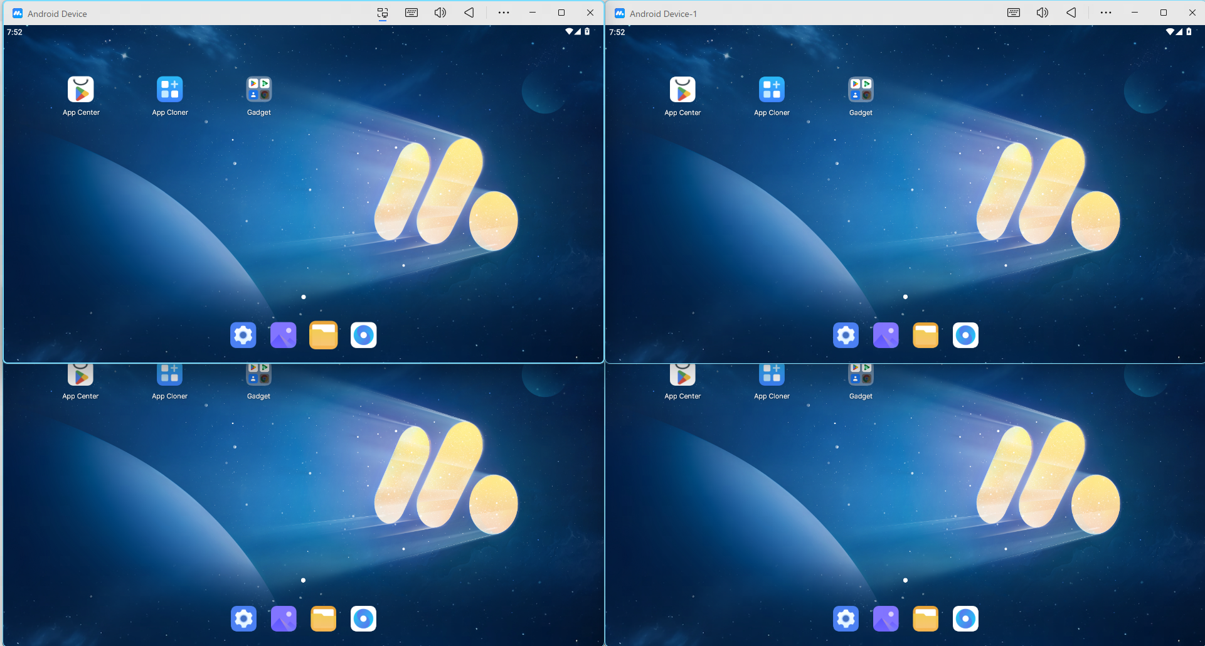The width and height of the screenshot is (1205, 646).
Task: Open yellow Files app in lower-right emulator dock
Action: pyautogui.click(x=926, y=618)
